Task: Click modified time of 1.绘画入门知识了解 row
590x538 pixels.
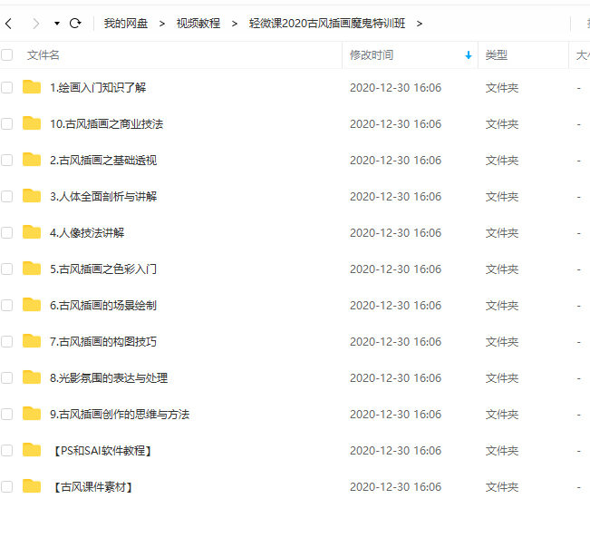Action: click(x=395, y=88)
